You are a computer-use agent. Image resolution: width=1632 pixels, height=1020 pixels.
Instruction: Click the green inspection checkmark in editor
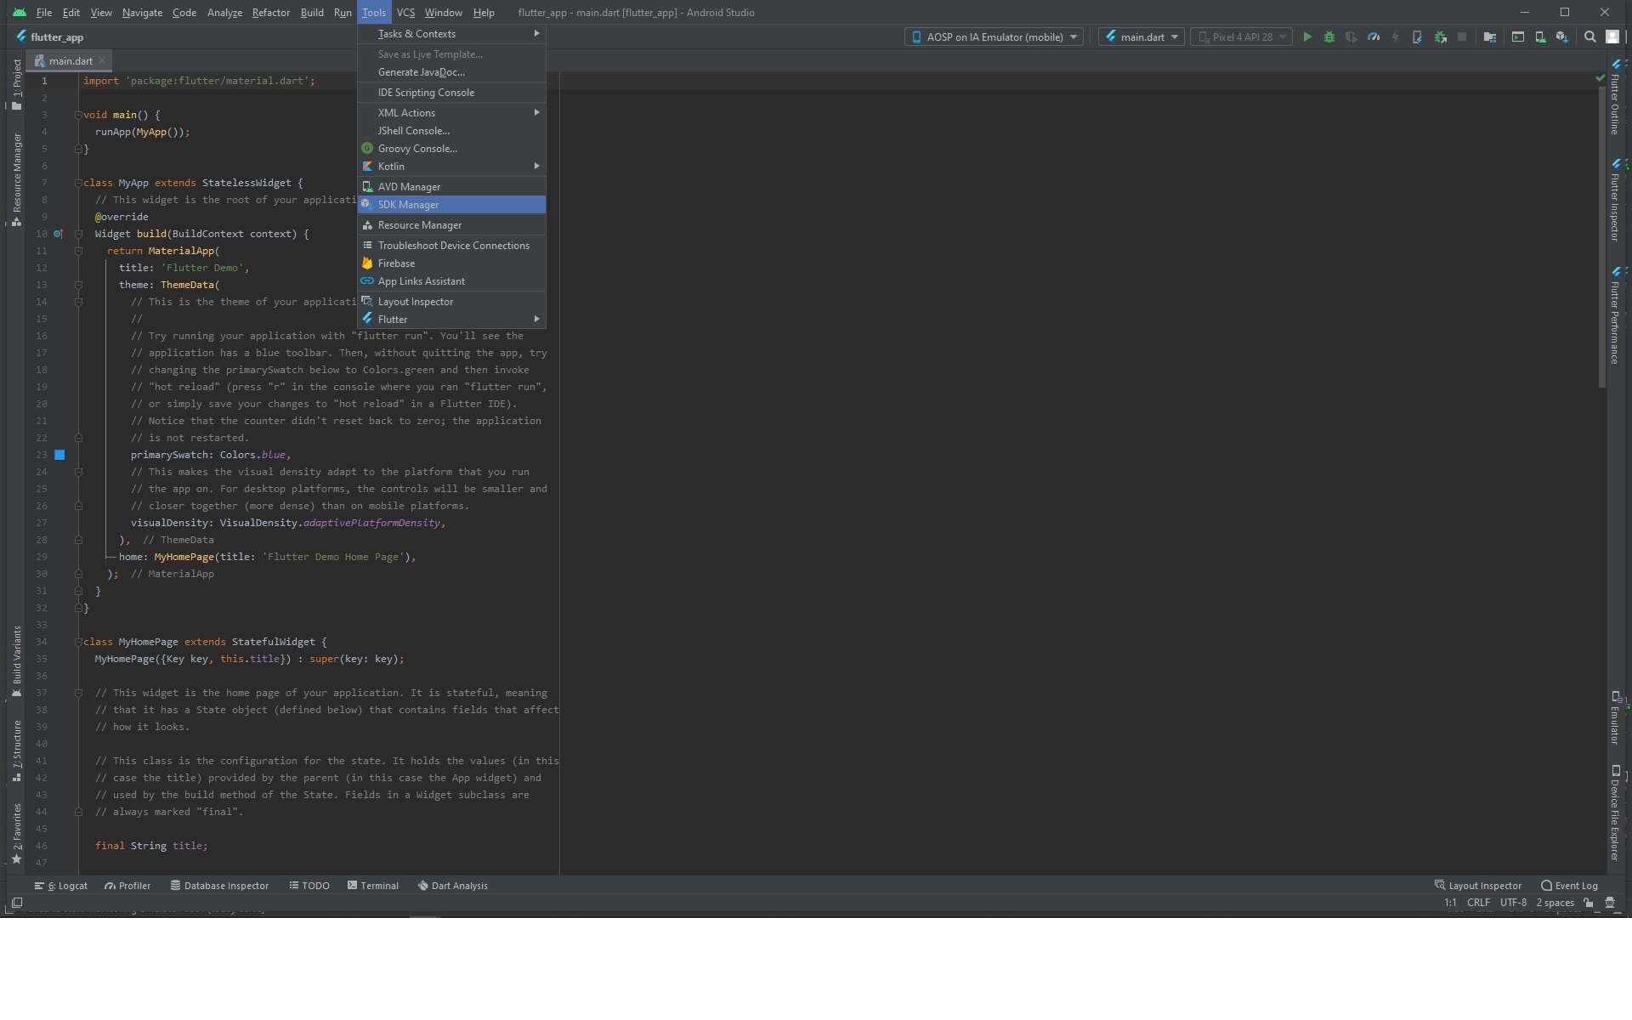point(1601,78)
